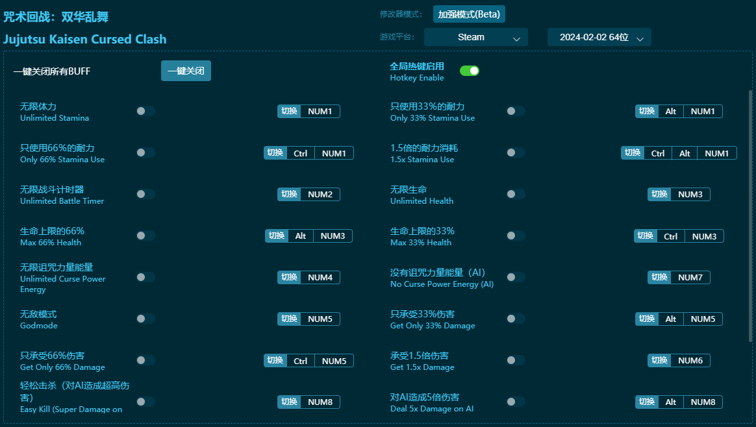Screen dimensions: 756x427
Task: Click NUM3 key of Unlimited Health hotkey
Action: tap(690, 194)
